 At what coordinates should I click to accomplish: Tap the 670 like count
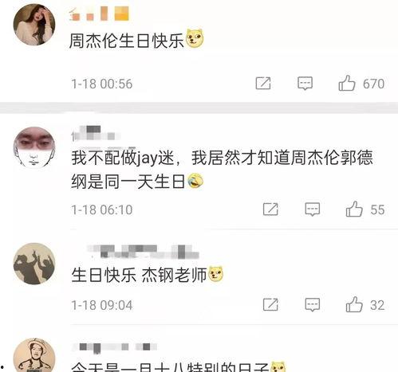[374, 84]
